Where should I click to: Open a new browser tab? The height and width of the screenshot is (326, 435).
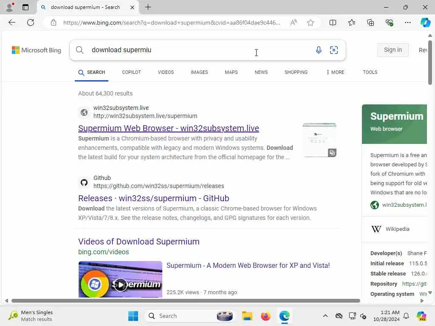click(148, 7)
